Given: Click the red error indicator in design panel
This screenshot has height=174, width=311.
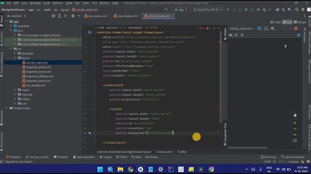Looking at the screenshot, I should (x=296, y=29).
